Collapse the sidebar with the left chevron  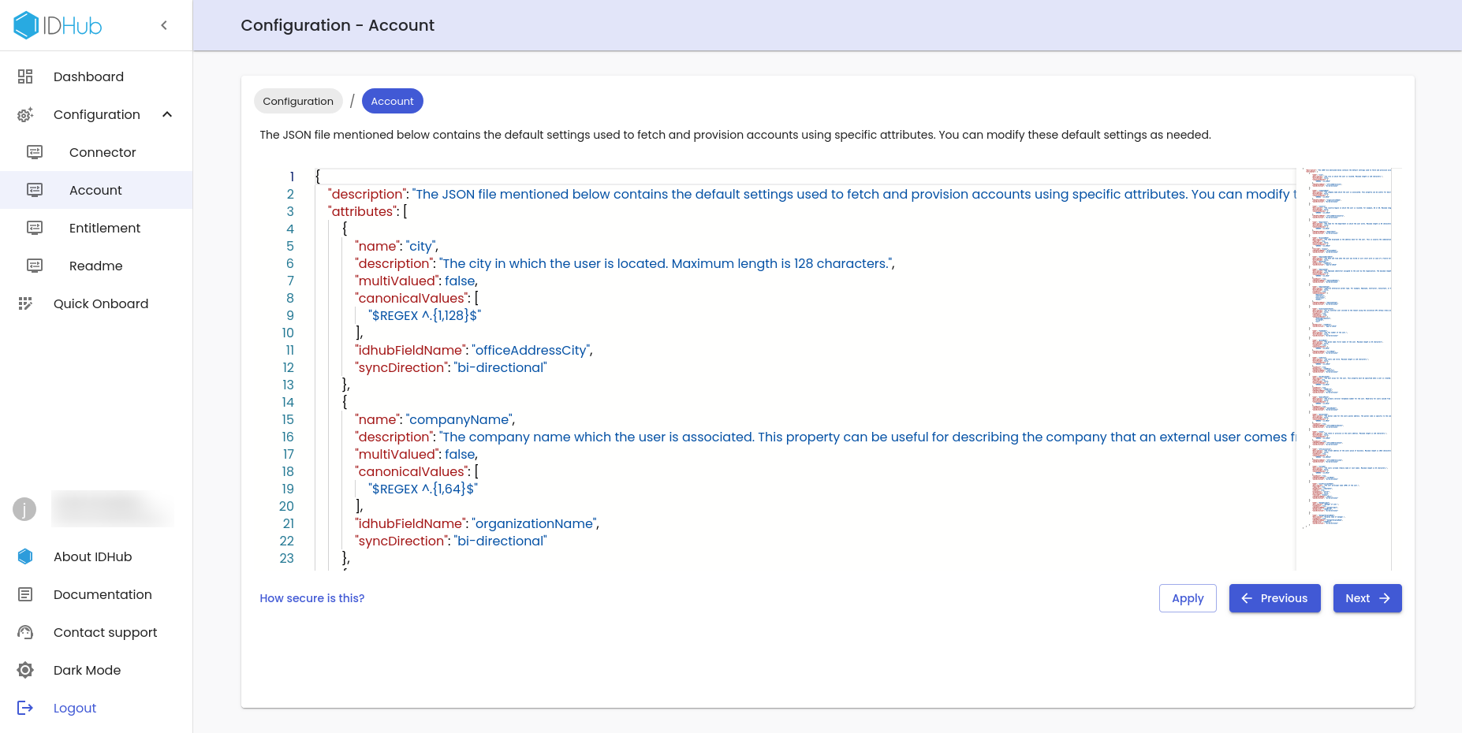click(x=164, y=25)
